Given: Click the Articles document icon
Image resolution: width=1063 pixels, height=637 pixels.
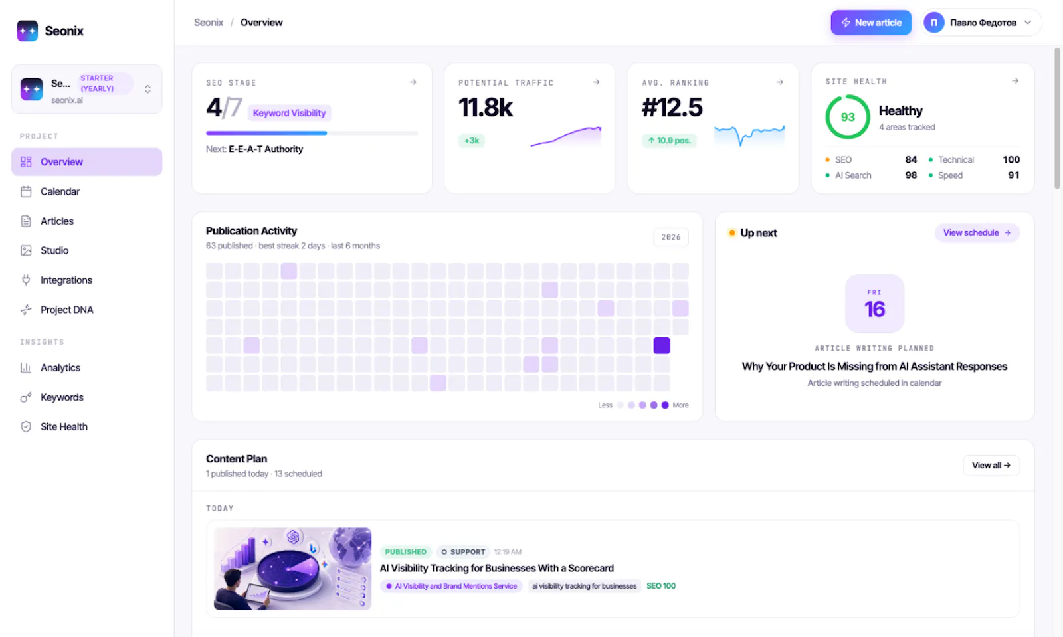Looking at the screenshot, I should [26, 221].
